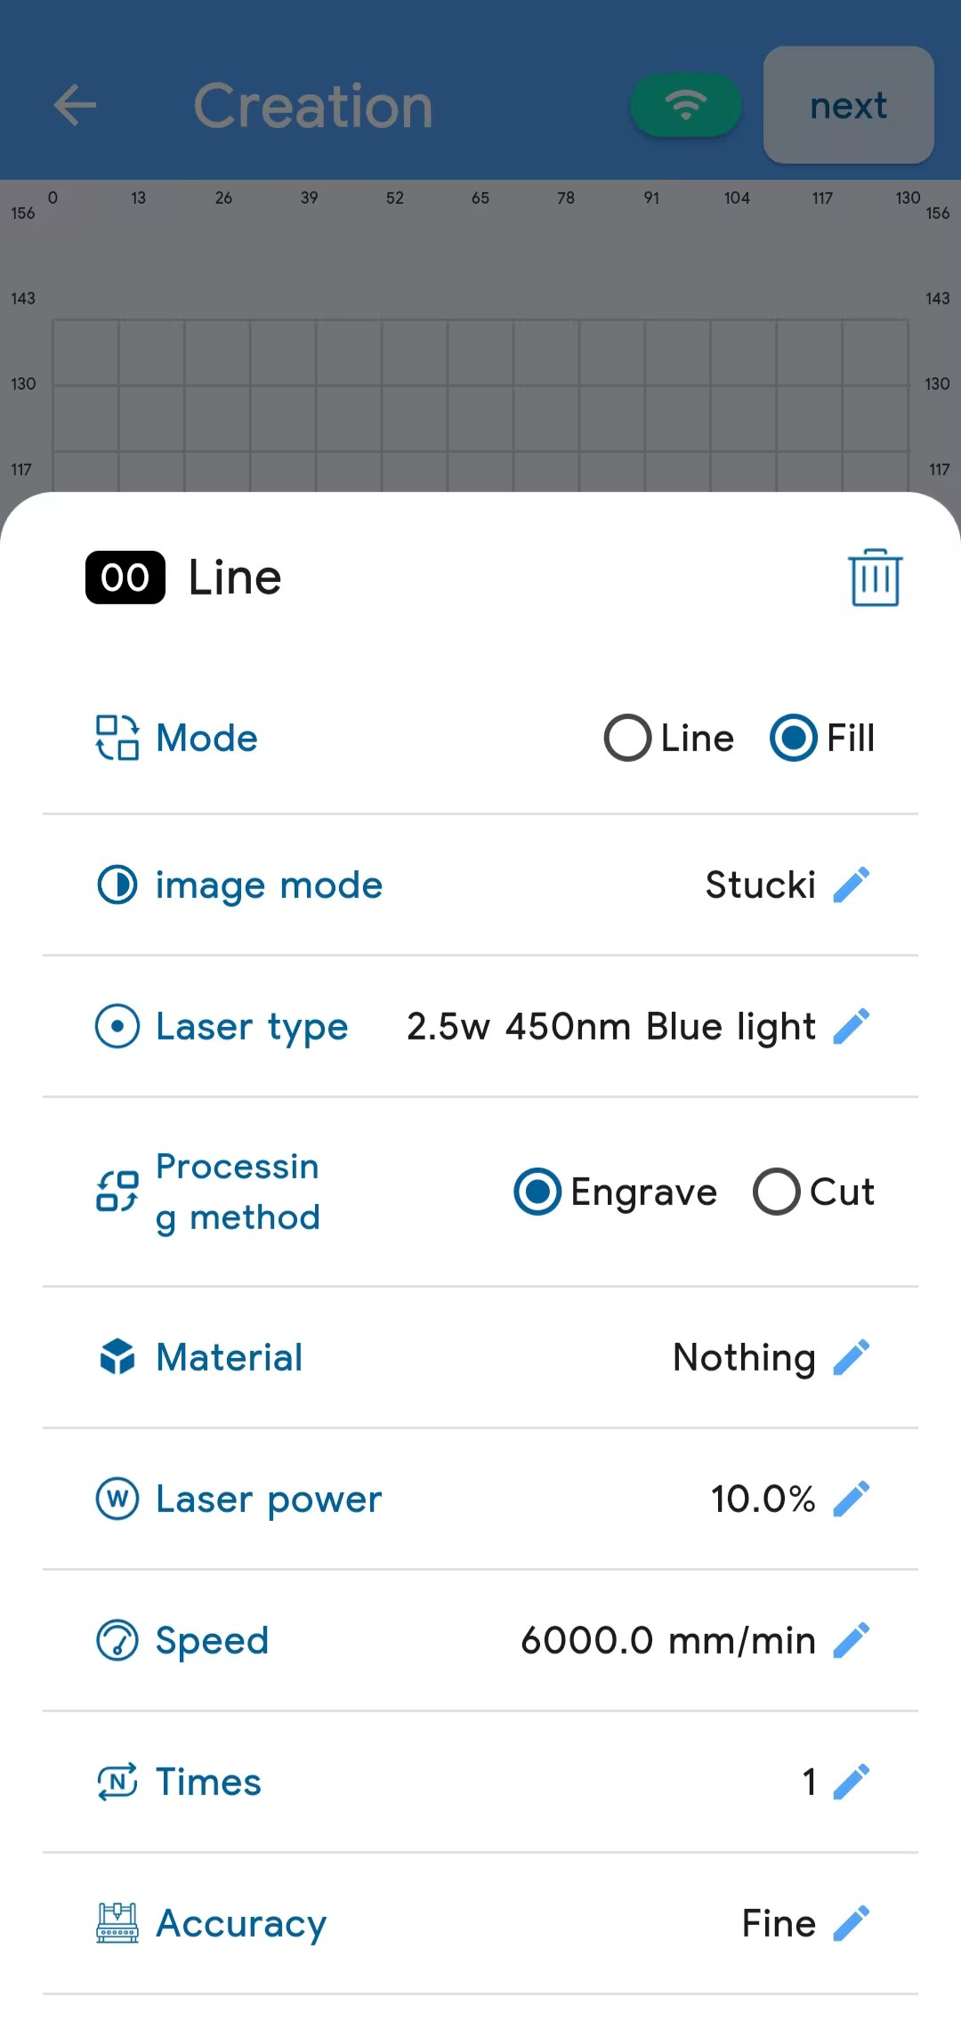Choose Engrave processing method
This screenshot has width=961, height=2038.
[537, 1192]
